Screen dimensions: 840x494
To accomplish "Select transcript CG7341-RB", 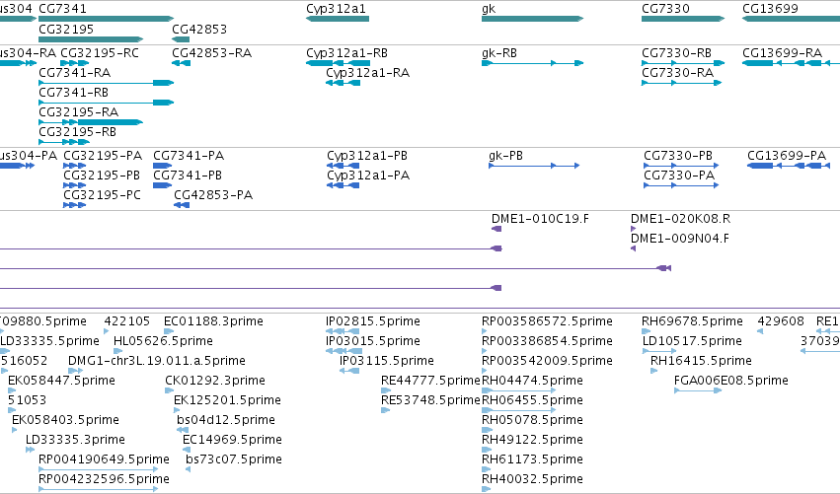I will click(x=106, y=103).
